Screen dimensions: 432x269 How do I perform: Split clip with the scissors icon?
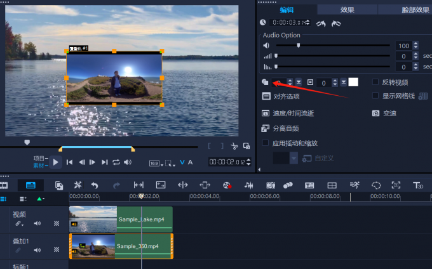click(234, 146)
